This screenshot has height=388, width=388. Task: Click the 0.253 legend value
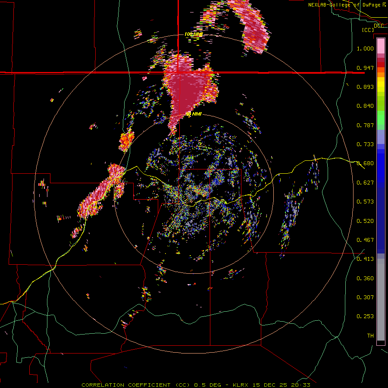point(365,316)
